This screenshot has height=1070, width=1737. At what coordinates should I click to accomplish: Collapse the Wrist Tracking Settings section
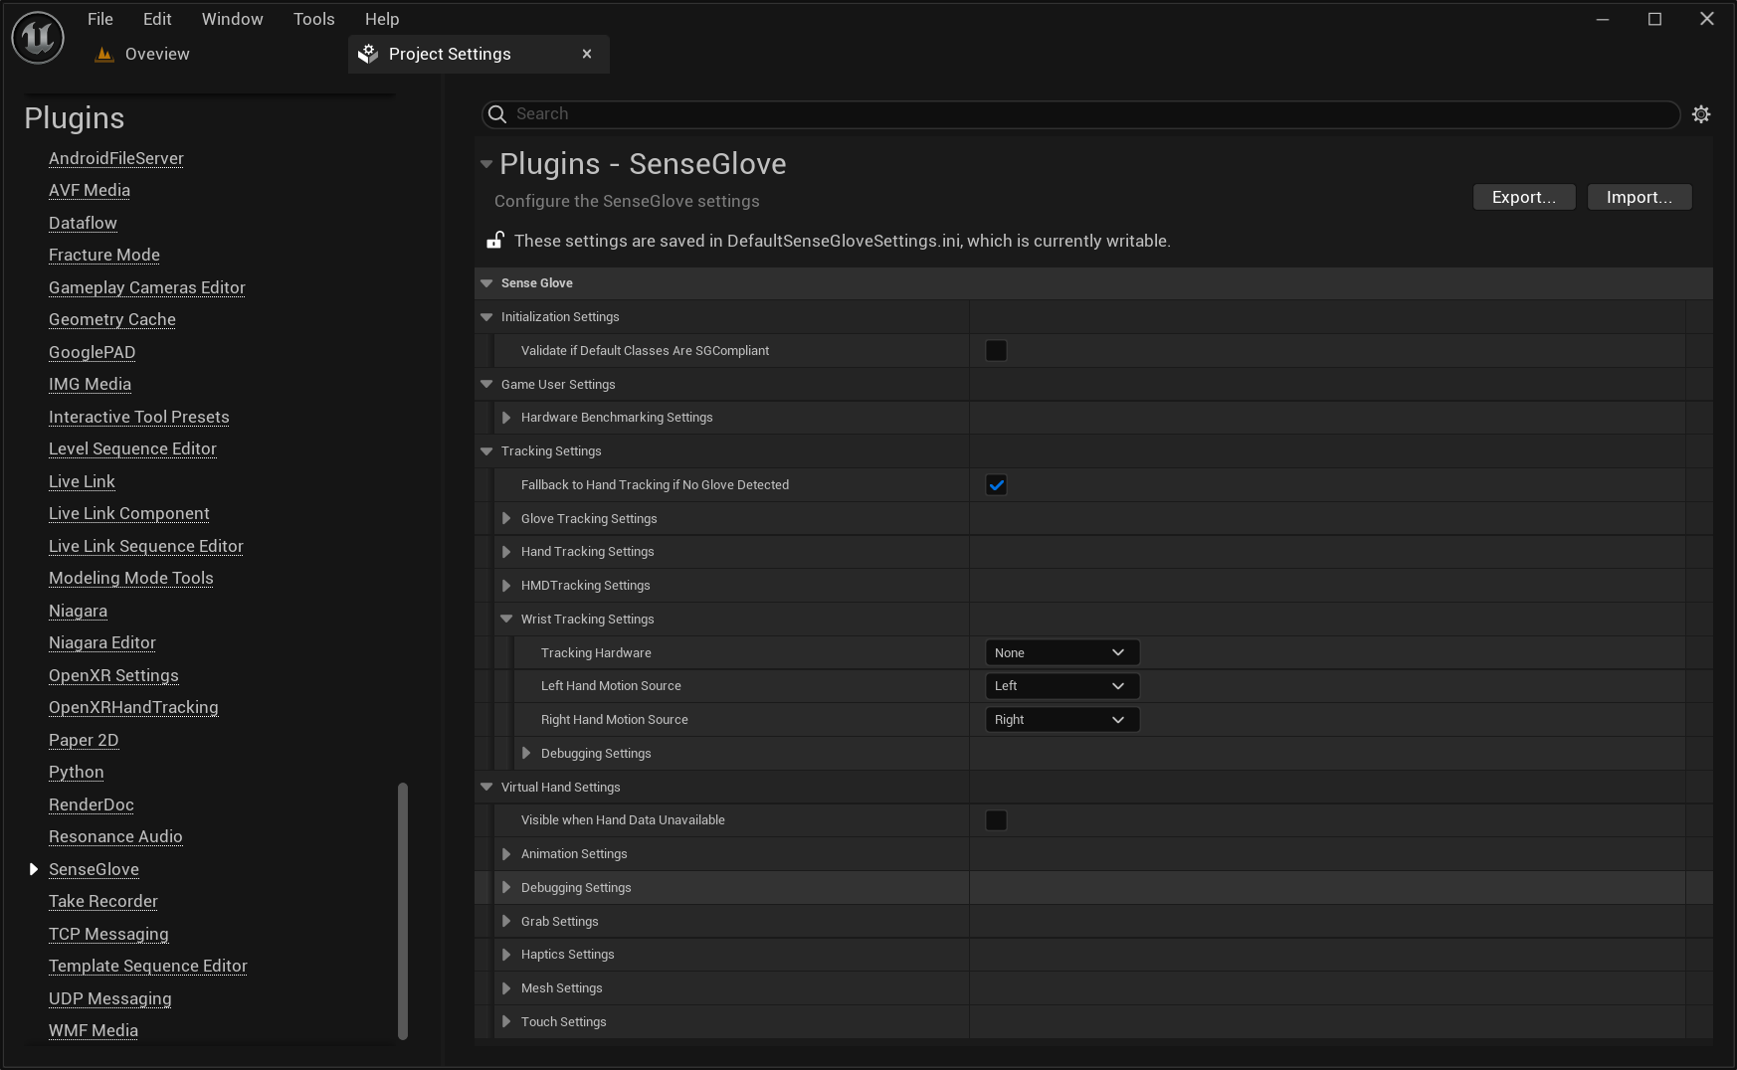[506, 619]
